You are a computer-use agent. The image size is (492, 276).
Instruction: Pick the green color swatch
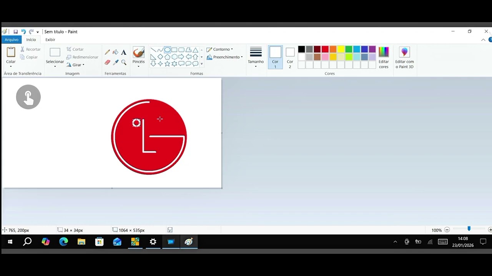[349, 49]
